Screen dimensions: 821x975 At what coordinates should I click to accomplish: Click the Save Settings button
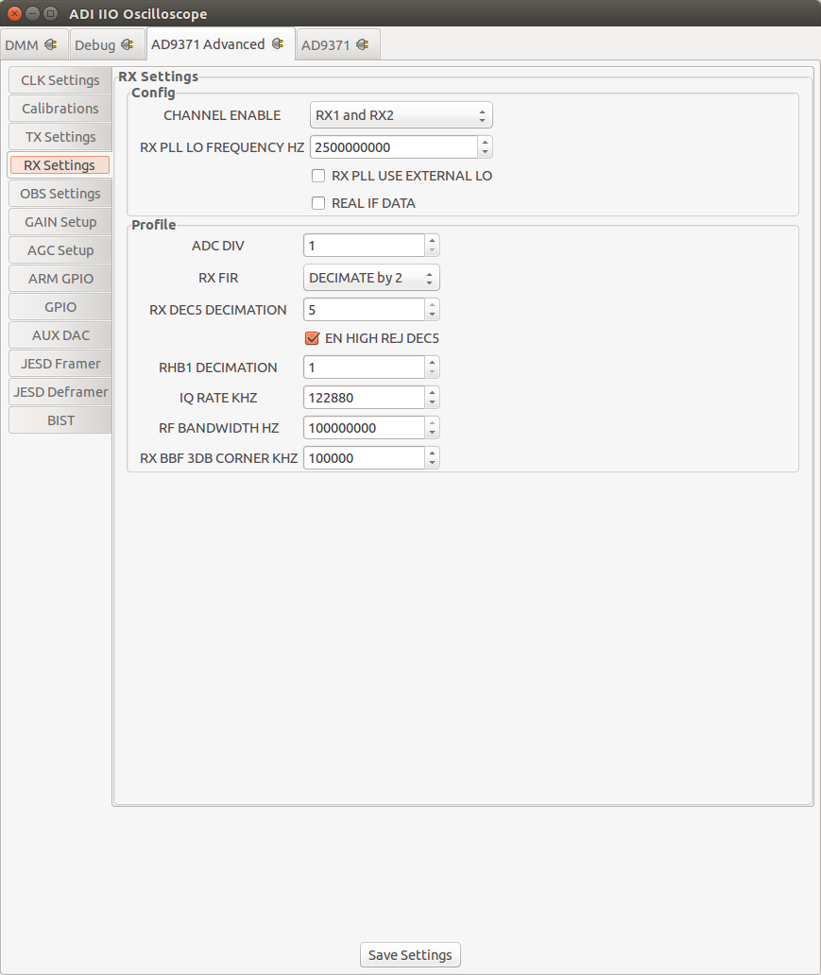(x=409, y=954)
